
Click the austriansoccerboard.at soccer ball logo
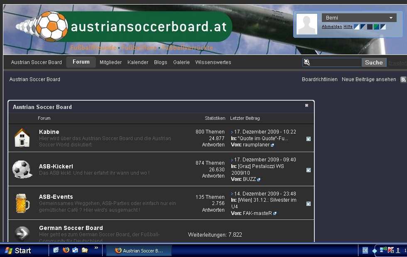pos(51,26)
